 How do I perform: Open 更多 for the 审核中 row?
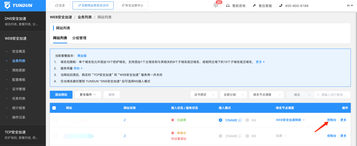[x=343, y=136]
